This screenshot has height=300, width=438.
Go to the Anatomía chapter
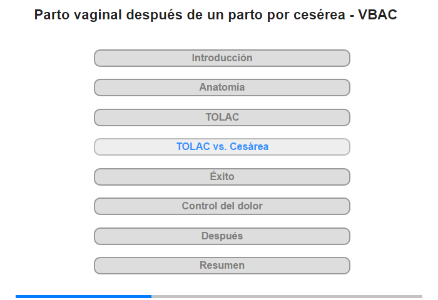click(222, 87)
